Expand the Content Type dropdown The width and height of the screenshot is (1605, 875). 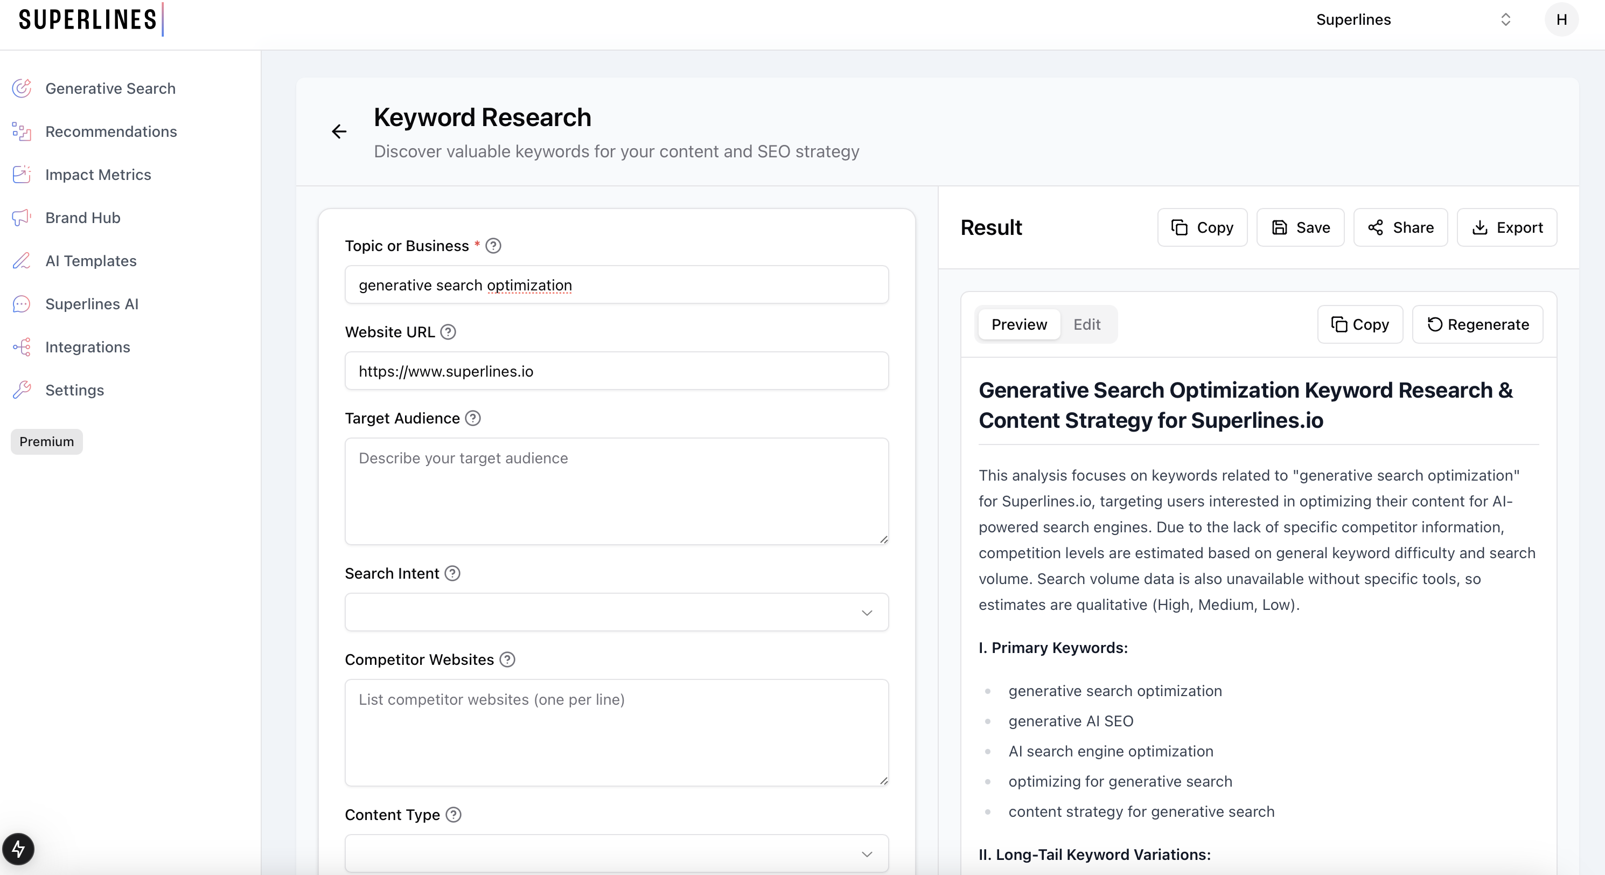tap(616, 853)
